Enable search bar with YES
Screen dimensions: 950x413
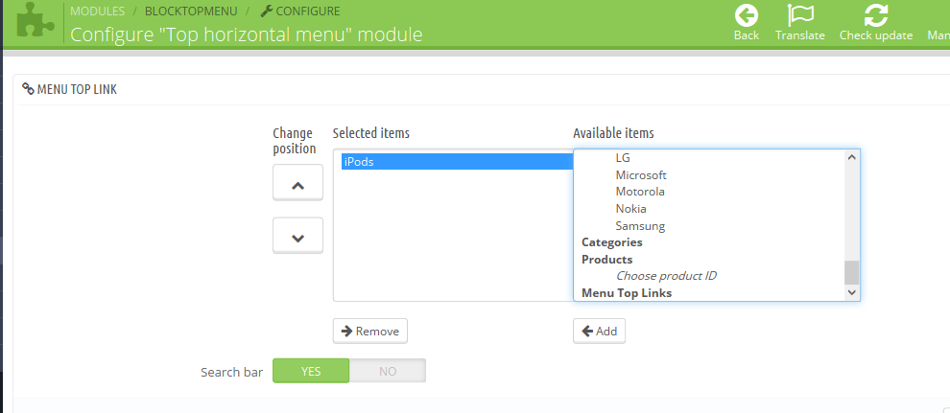[311, 371]
